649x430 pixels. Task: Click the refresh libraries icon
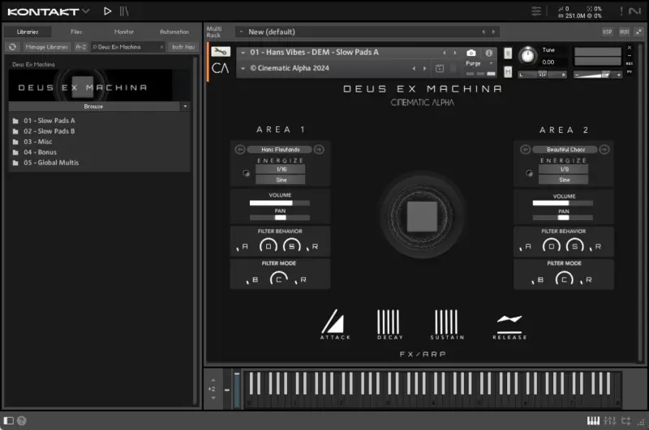[x=12, y=47]
